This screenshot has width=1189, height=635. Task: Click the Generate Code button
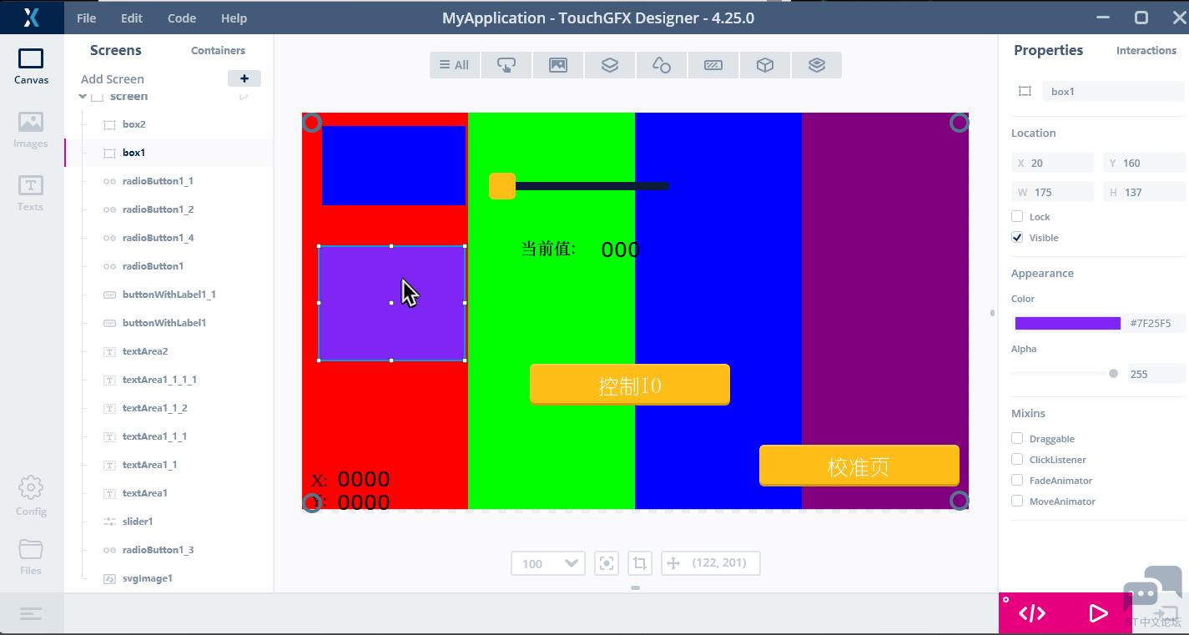pos(1032,614)
